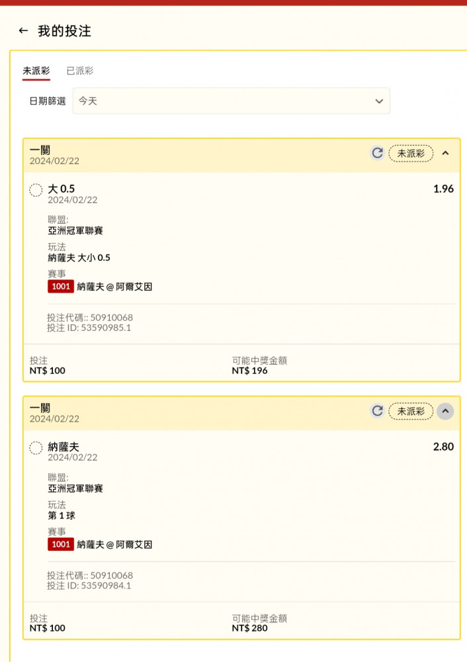Refresh the second bet card (納薩夫)
467x662 pixels.
click(377, 411)
